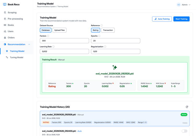The image size is (196, 136).
Task: Click the red arrow beside Learning Rate result
Action: (113, 83)
